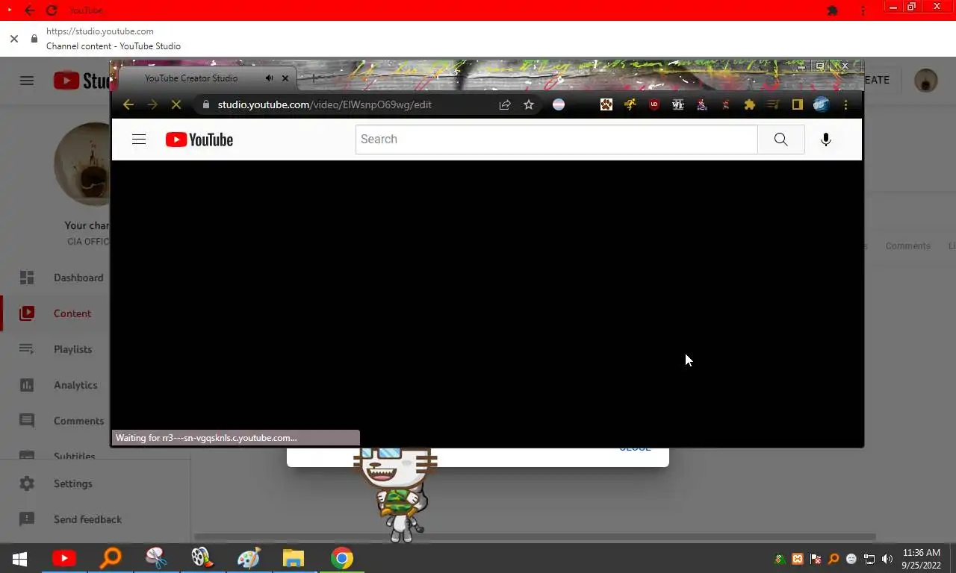Stop loading the YouTube Creator Studio page
Screen dimensions: 956x573
(x=176, y=104)
